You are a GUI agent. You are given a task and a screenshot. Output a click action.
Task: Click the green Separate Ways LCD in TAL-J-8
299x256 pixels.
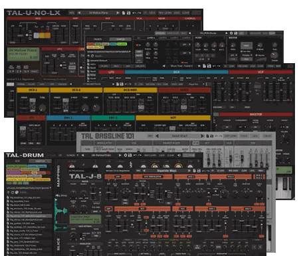tap(85, 219)
